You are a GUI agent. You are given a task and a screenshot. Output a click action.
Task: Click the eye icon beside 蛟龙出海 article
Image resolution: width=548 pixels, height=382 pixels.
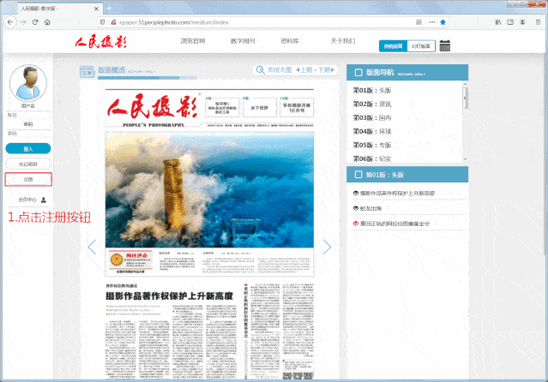point(356,208)
